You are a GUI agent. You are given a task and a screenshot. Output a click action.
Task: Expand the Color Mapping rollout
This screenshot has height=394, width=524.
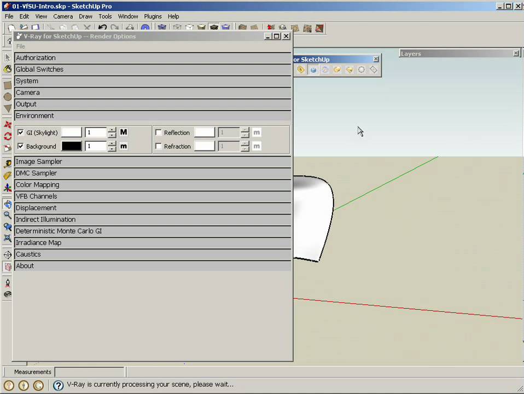pos(153,184)
